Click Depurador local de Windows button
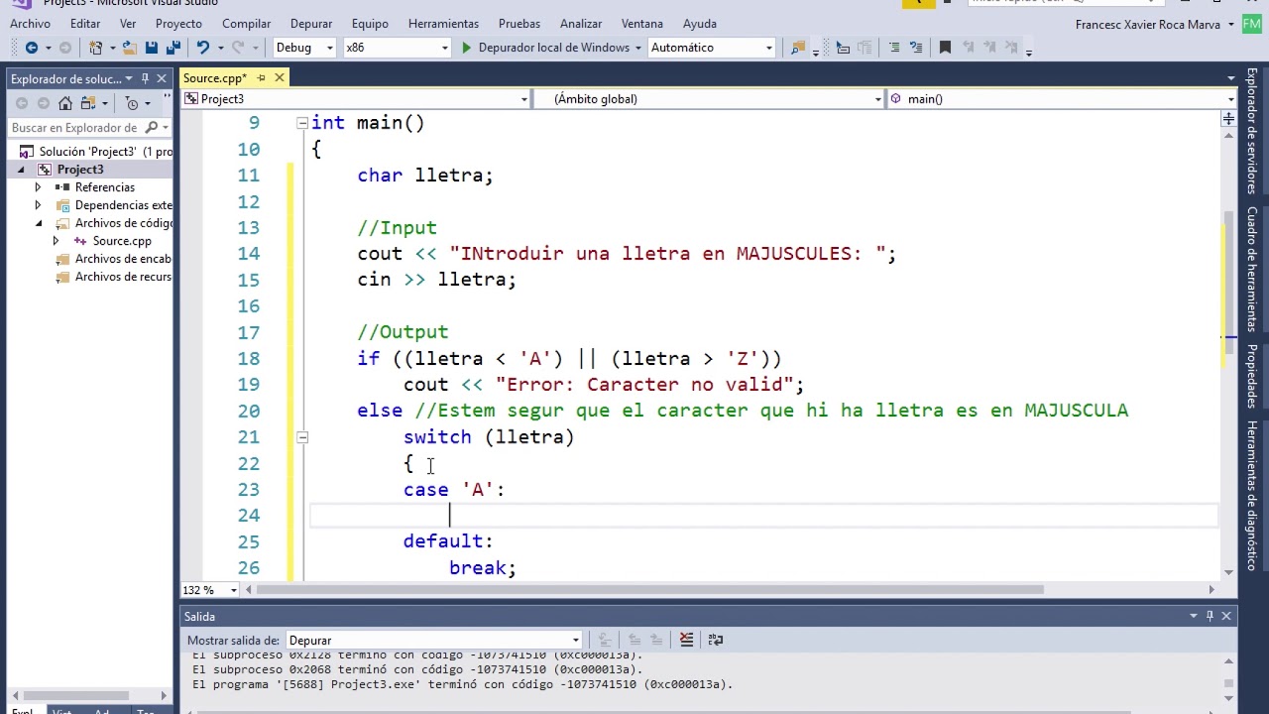The width and height of the screenshot is (1269, 714). (553, 48)
